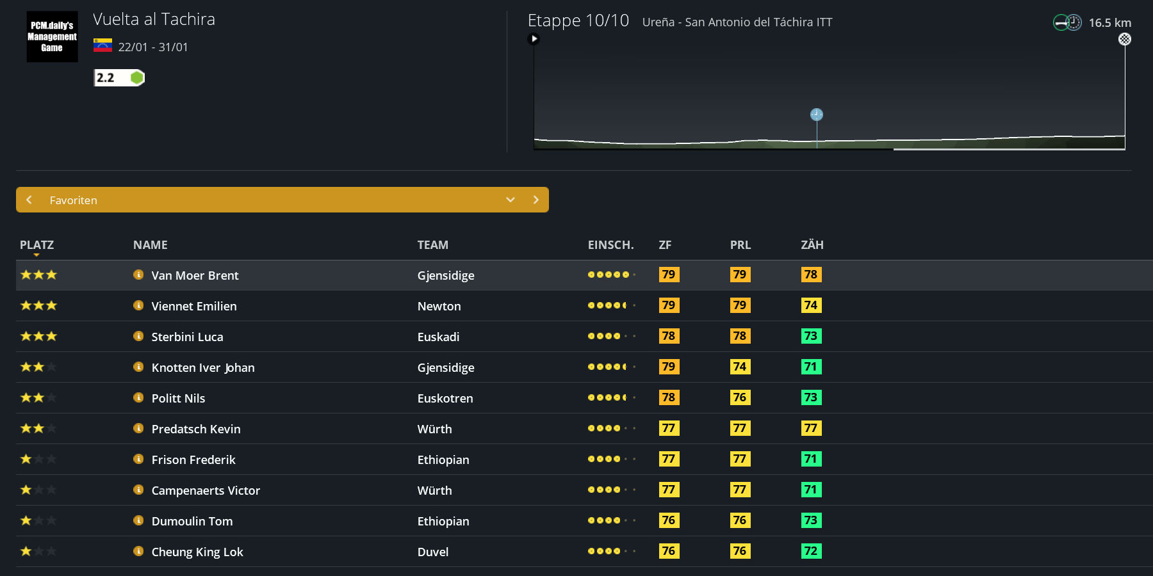Select the intermediate time checkpoint marker

(817, 115)
